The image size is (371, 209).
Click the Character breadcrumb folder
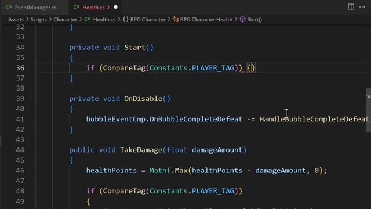tap(66, 20)
